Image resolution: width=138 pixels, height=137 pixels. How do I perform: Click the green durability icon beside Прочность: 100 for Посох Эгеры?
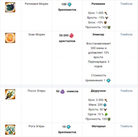point(109,119)
